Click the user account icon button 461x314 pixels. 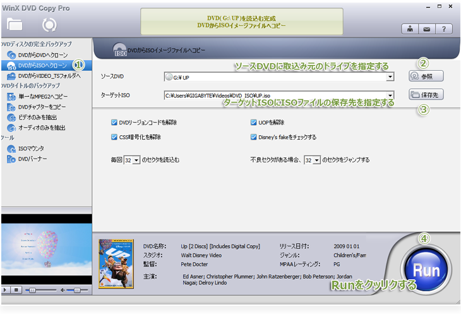(x=410, y=28)
